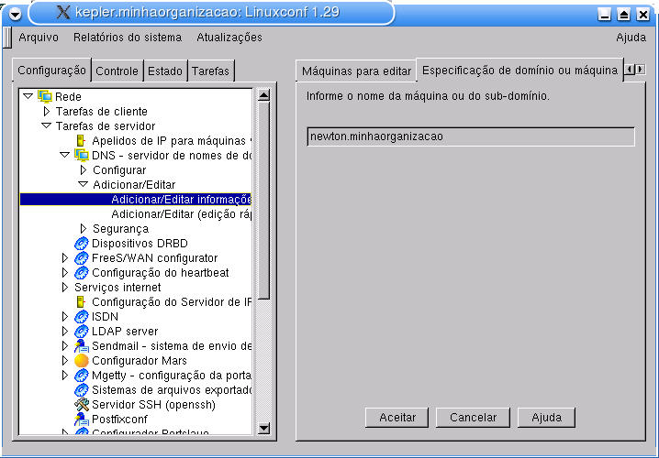Switch to Máquinas para editar tab
The height and width of the screenshot is (458, 659).
356,71
